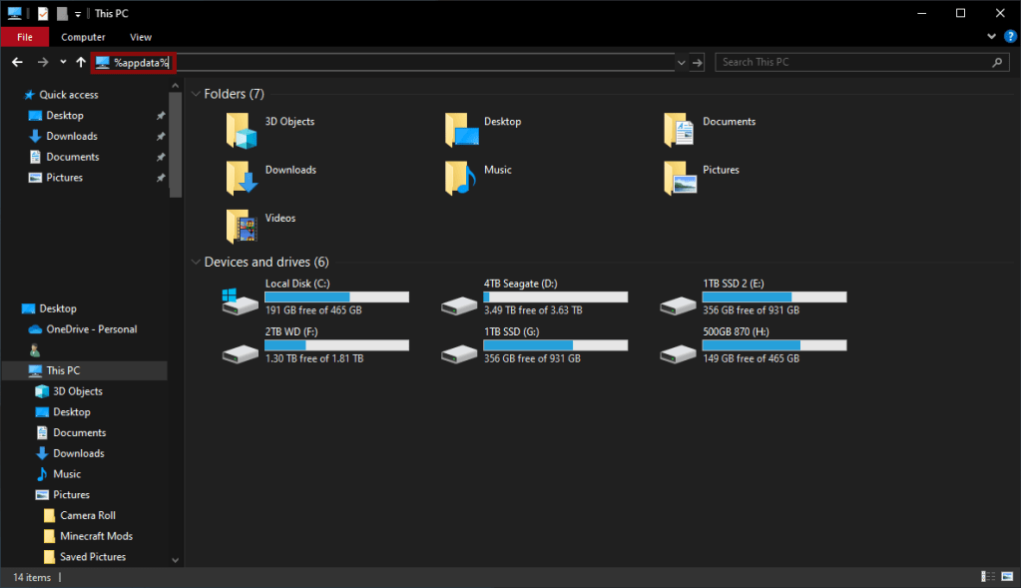Select OneDrive - Personal in navigation pane
Viewport: 1021px width, 588px height.
tap(91, 329)
